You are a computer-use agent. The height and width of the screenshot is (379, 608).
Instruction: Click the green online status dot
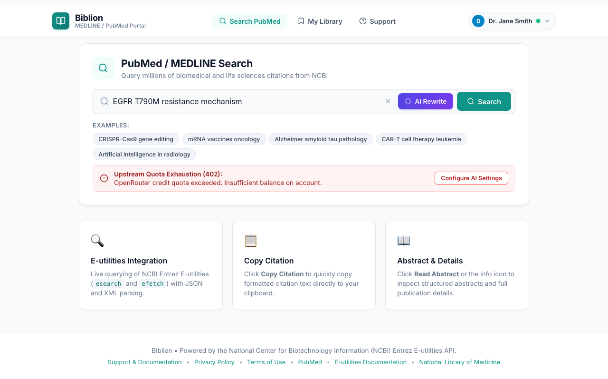tap(538, 21)
